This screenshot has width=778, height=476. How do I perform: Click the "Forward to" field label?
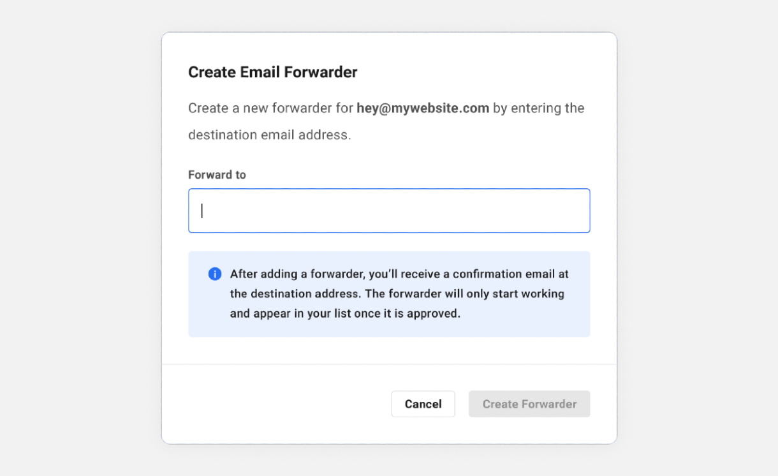tap(217, 175)
